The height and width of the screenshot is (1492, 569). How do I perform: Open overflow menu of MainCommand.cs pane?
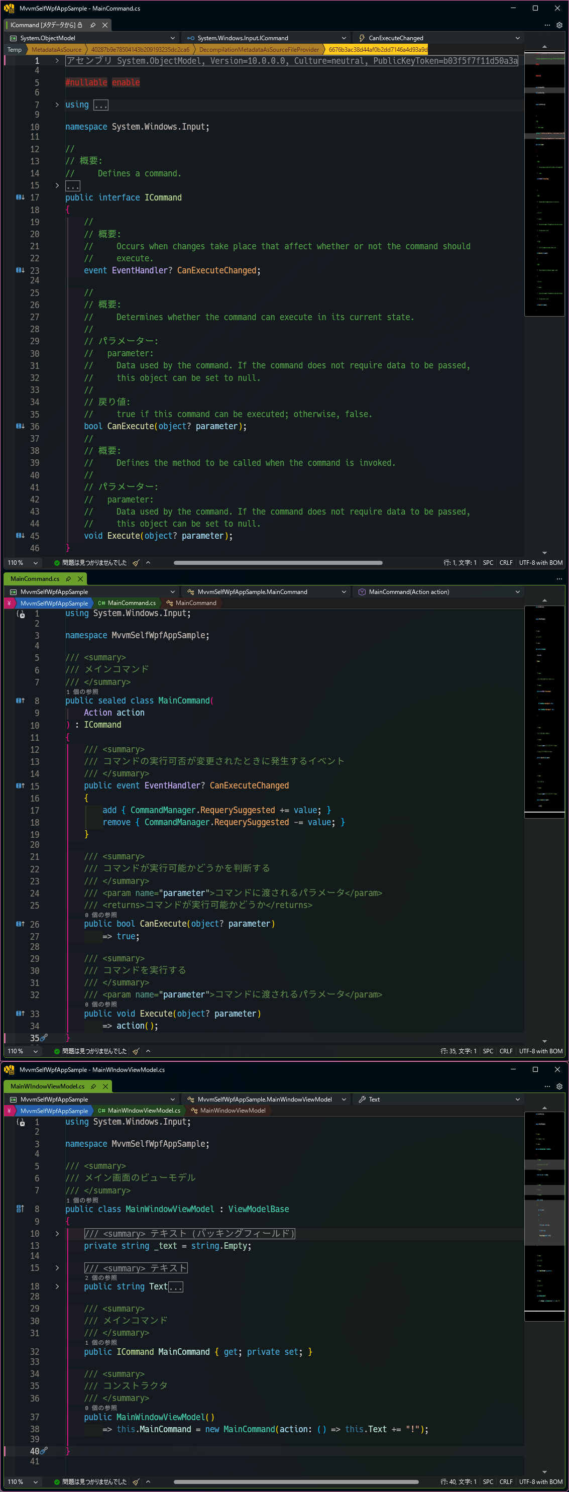tap(559, 578)
